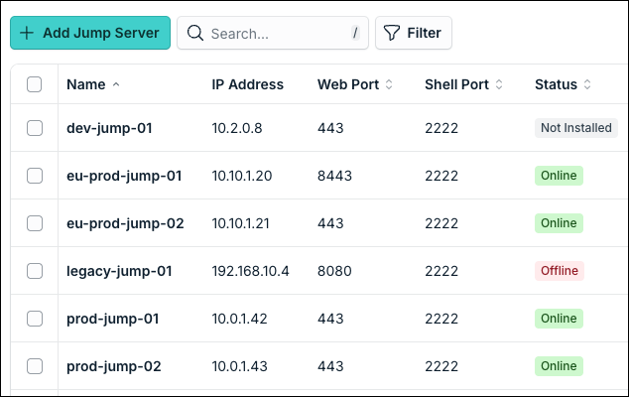Click shell port 2222 of legacy-jump-01
Image resolution: width=629 pixels, height=397 pixels.
click(441, 271)
